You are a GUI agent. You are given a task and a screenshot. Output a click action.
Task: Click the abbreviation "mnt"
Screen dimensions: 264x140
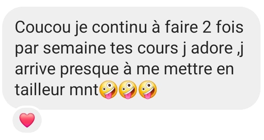pyautogui.click(x=84, y=90)
